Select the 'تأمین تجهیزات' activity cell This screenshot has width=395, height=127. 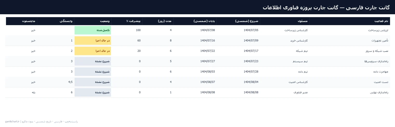(x=350, y=41)
